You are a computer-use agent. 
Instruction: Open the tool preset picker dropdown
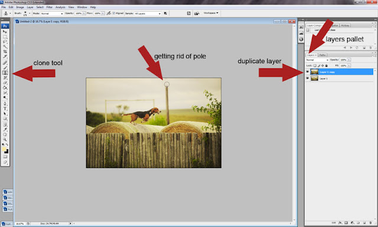(10, 14)
